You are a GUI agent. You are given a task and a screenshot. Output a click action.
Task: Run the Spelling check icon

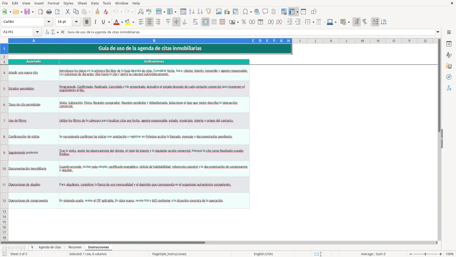tap(149, 12)
